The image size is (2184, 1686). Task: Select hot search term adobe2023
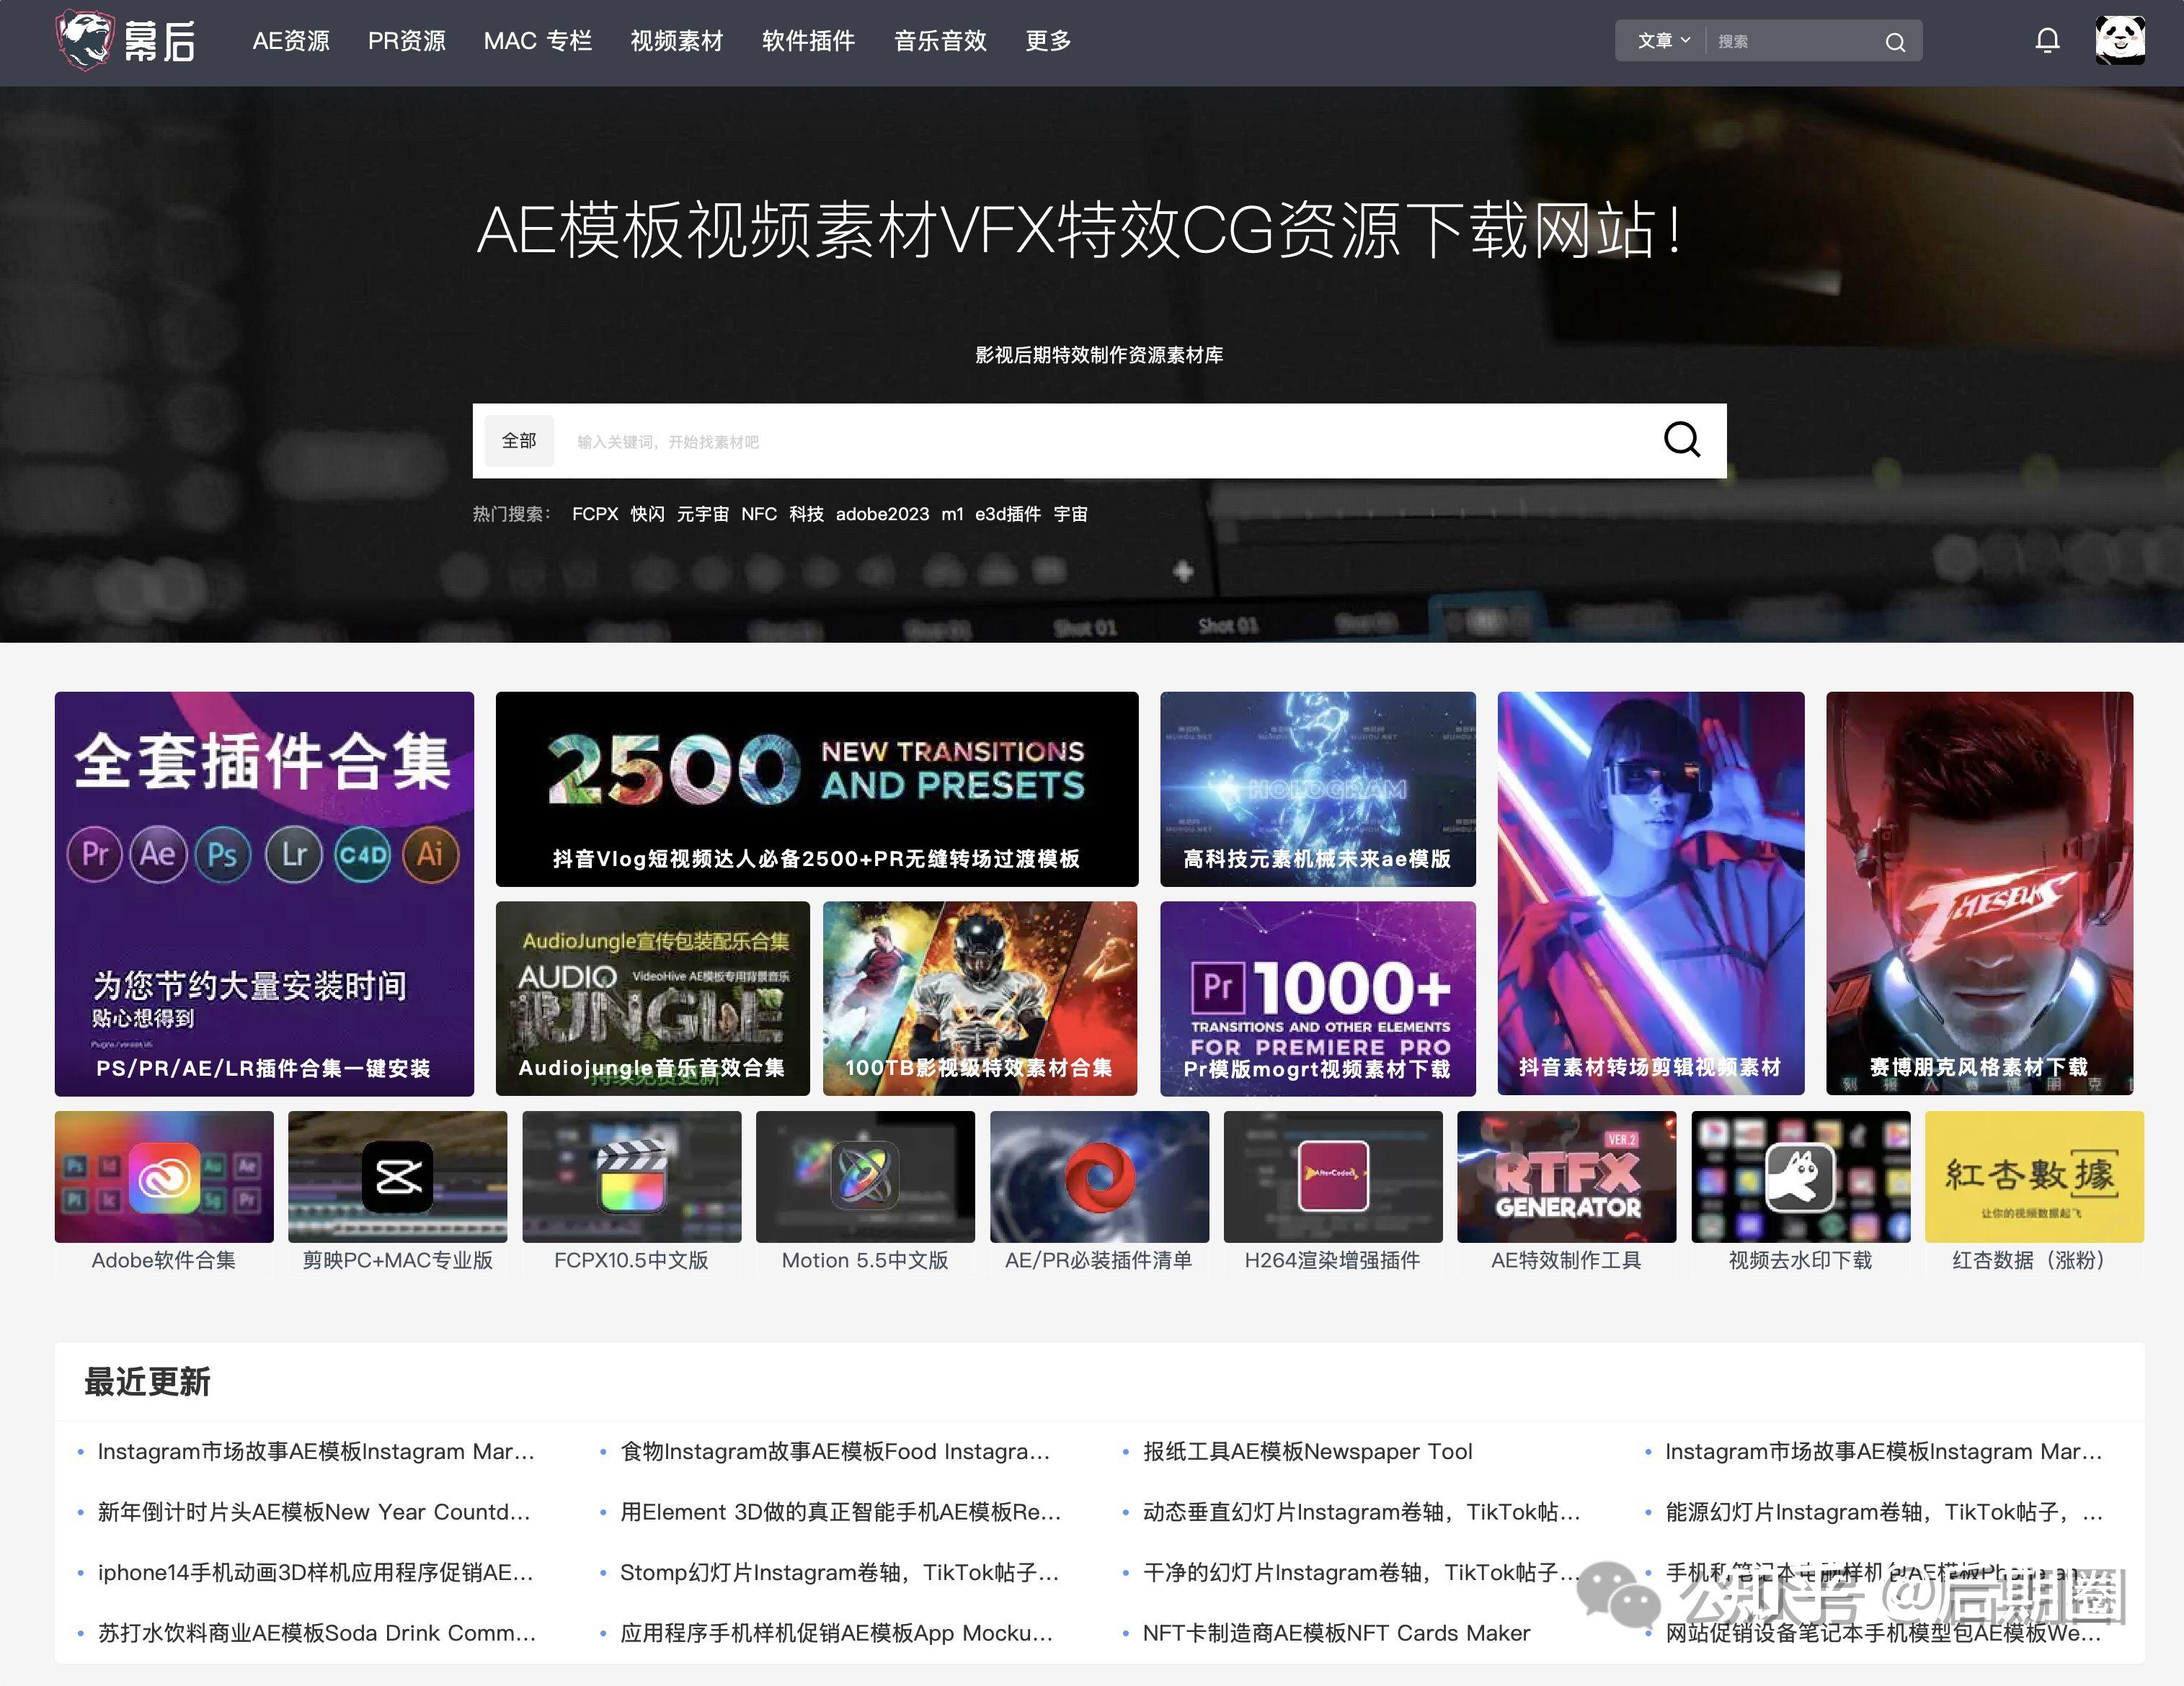point(882,514)
